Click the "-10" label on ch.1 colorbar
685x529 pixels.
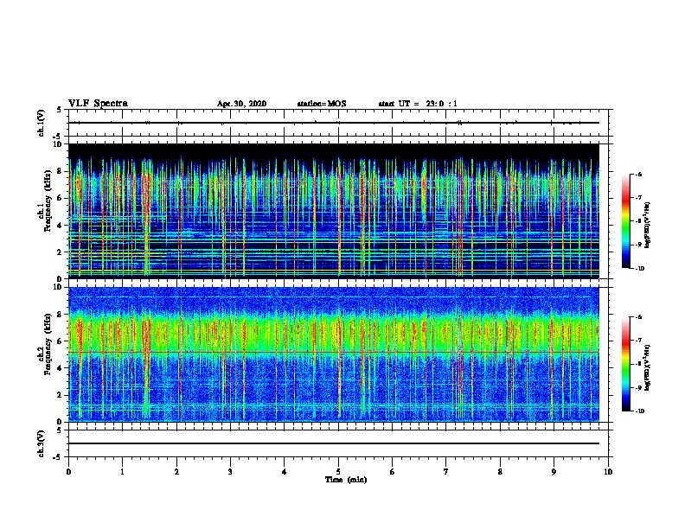pyautogui.click(x=639, y=269)
